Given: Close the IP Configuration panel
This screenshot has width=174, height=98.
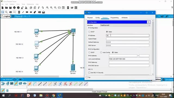Looking at the screenshot, I should tap(149, 22).
